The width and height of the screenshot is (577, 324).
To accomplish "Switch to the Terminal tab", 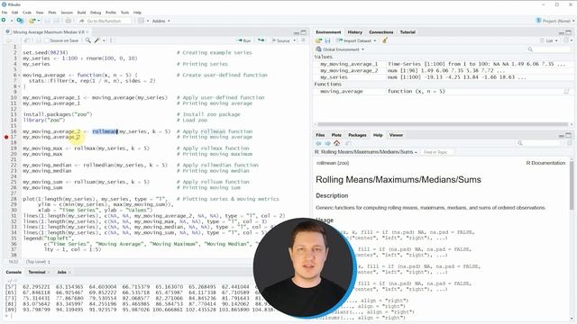I will [37, 272].
